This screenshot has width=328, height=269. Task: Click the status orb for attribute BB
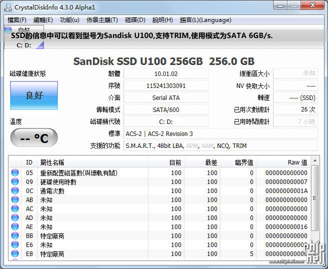pyautogui.click(x=15, y=235)
